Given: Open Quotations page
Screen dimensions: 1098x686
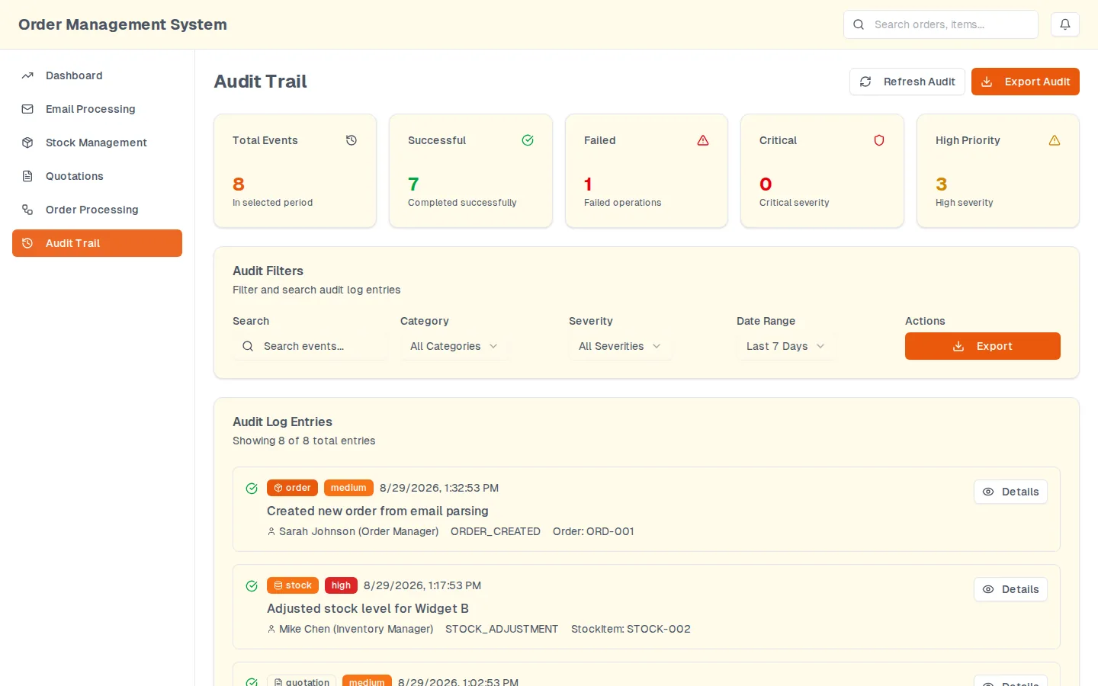Looking at the screenshot, I should click(x=97, y=176).
